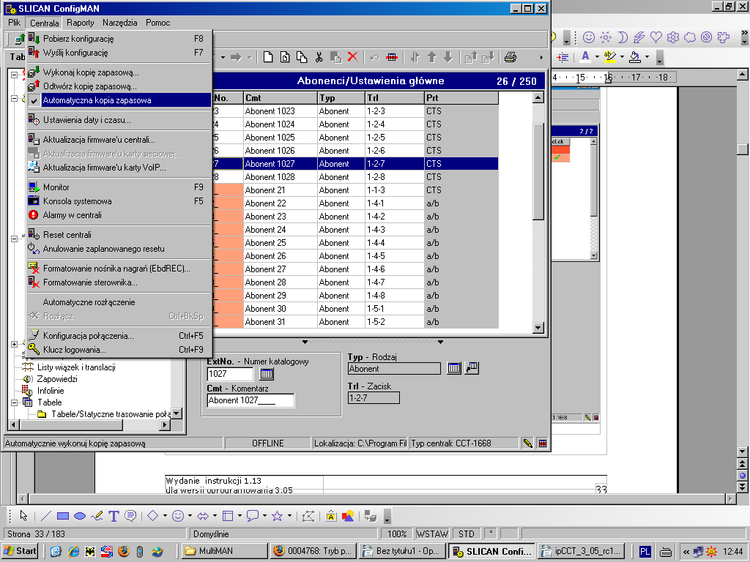Choose Konsola systemowa menu entry
This screenshot has height=562, width=750.
pos(119,201)
